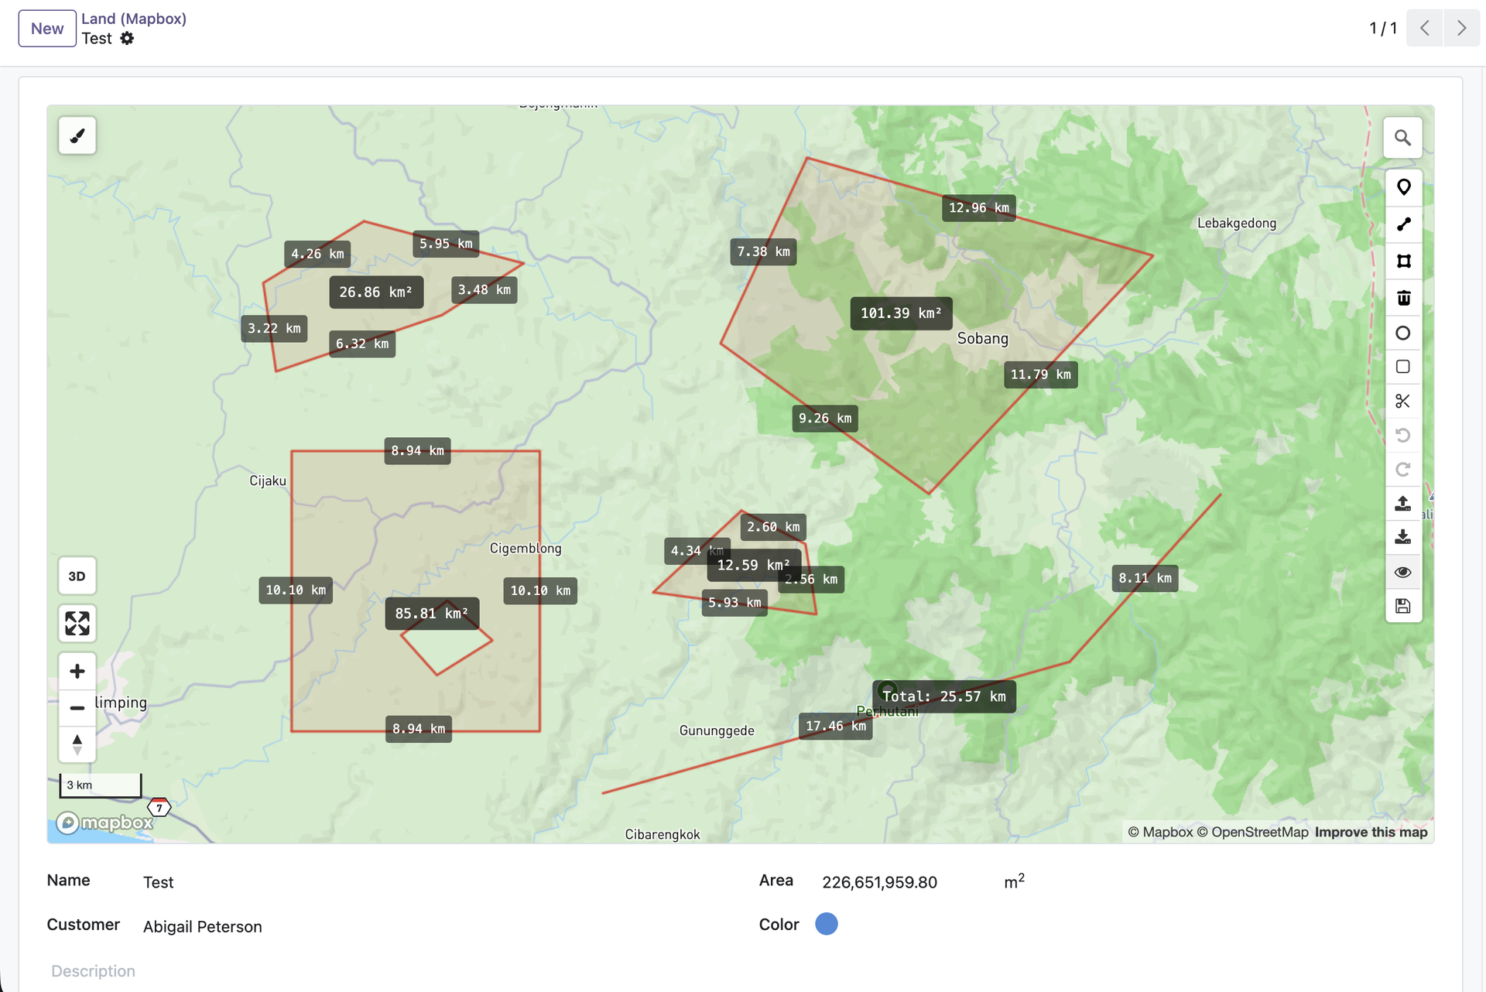Click the 11.79 km edge label
The width and height of the screenshot is (1486, 992).
click(1041, 375)
